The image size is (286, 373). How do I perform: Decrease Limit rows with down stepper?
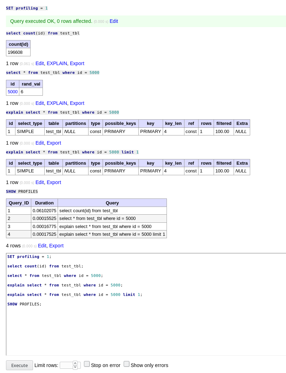click(75, 367)
